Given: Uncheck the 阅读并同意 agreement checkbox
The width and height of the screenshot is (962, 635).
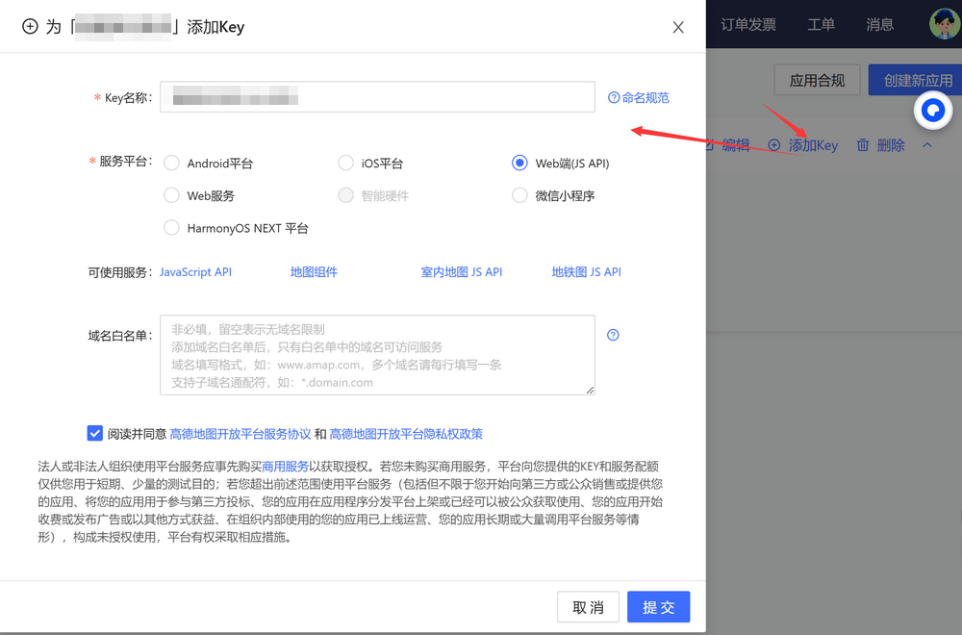Looking at the screenshot, I should (x=94, y=434).
